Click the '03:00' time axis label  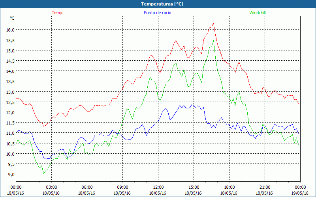[x=51, y=187]
